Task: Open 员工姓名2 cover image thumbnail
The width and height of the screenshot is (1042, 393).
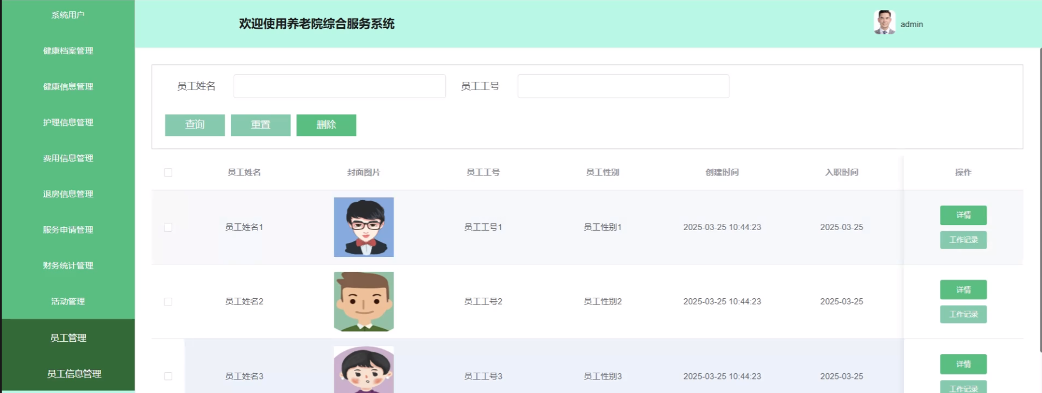Action: [x=364, y=302]
